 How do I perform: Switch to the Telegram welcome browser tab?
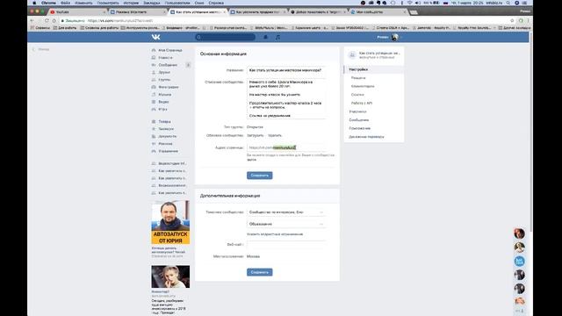[x=318, y=11]
